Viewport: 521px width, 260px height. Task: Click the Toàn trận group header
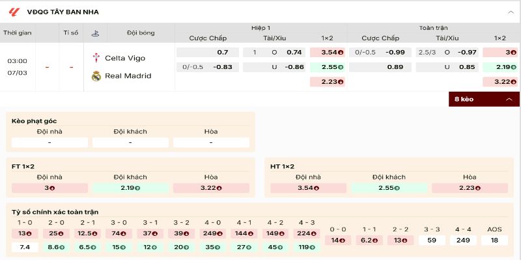tap(433, 28)
